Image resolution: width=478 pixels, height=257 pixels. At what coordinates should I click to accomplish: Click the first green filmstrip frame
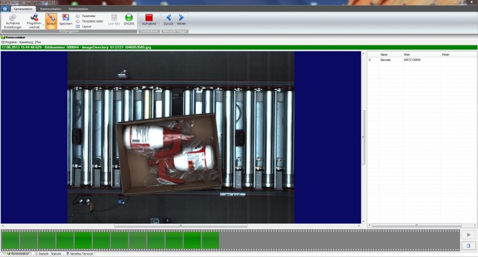click(x=10, y=240)
